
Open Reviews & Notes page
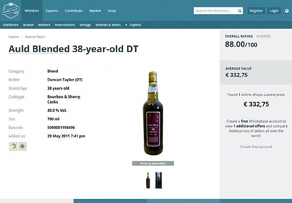pos(108,25)
